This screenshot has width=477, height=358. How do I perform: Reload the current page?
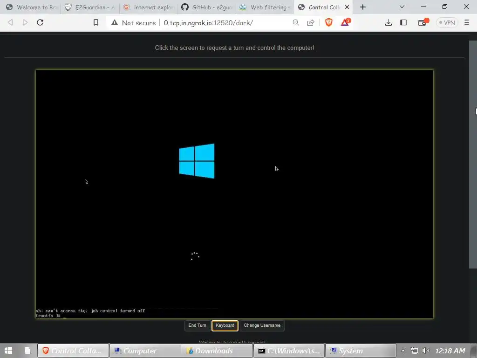40,22
